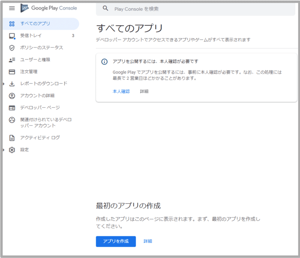
Task: Click the linked developer accounts icon
Action: 12,120
